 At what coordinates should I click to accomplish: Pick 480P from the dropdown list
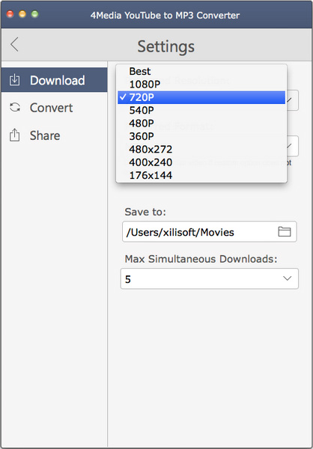[x=201, y=123]
